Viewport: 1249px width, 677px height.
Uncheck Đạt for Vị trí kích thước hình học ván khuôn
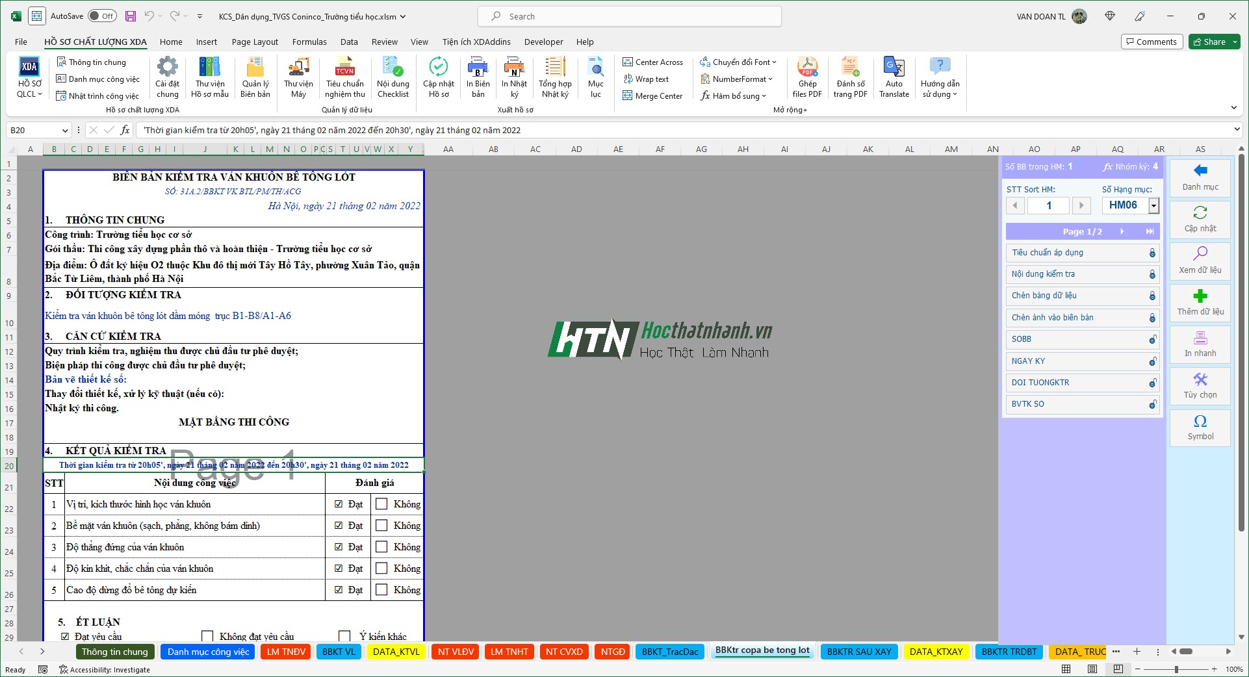[338, 504]
